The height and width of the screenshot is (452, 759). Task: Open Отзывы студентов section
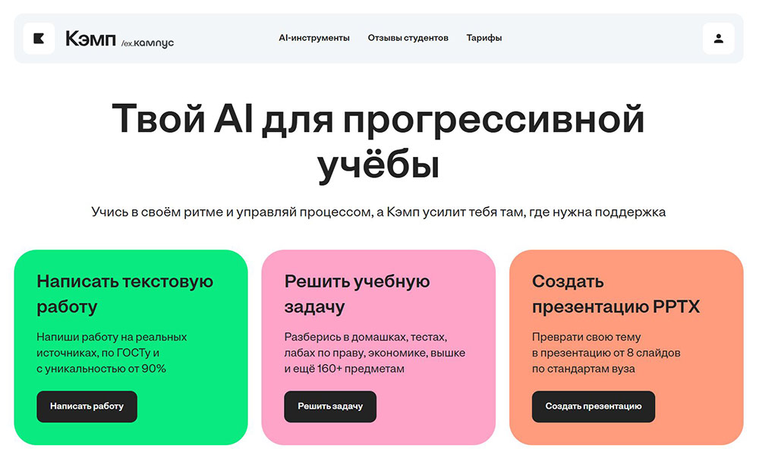(x=409, y=36)
